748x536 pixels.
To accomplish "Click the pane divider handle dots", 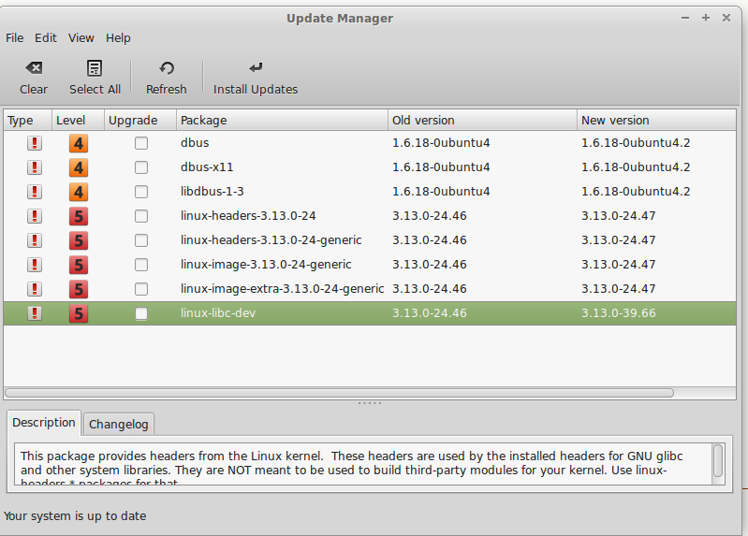I will (x=370, y=403).
